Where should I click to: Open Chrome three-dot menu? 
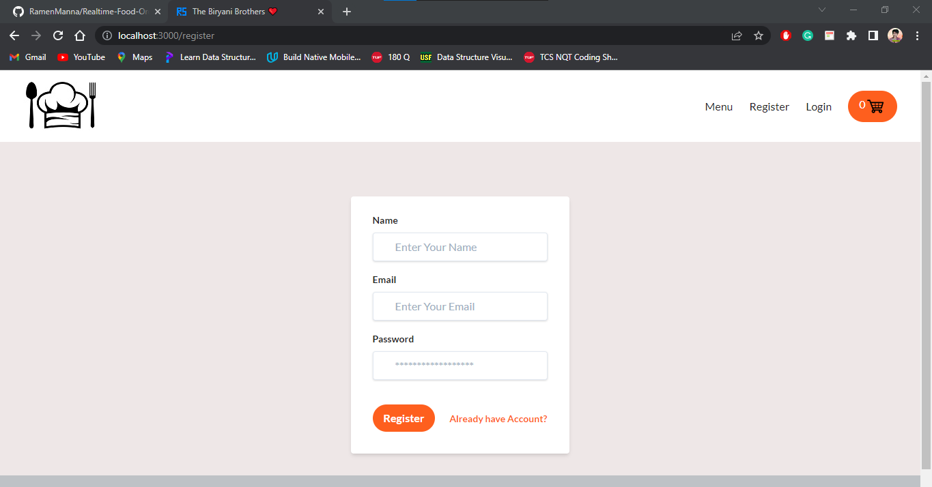917,35
